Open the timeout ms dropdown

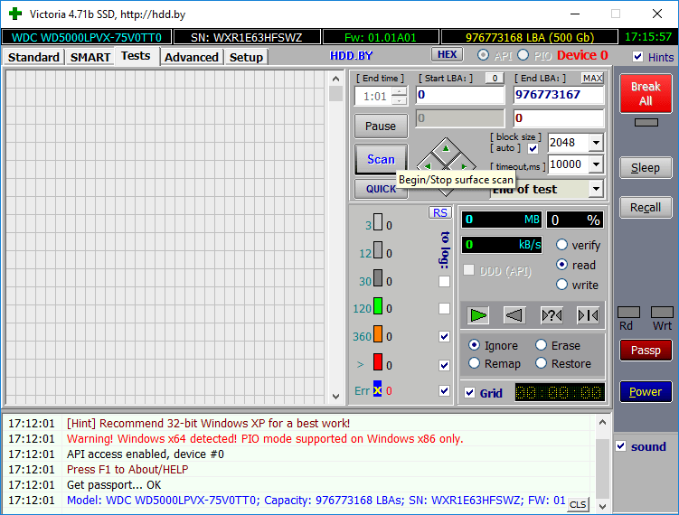[597, 164]
